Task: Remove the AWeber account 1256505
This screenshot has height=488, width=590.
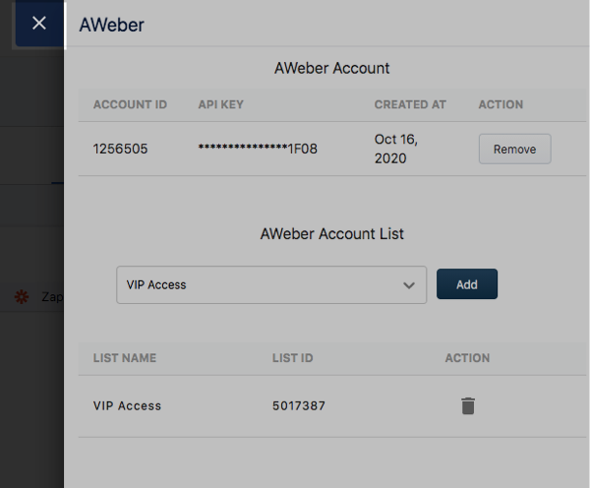Action: (514, 150)
